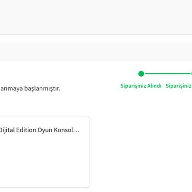Click the 'Siparişiniz Alındı' progress step dot
Viewport: 192px width, 192px height.
tap(141, 74)
